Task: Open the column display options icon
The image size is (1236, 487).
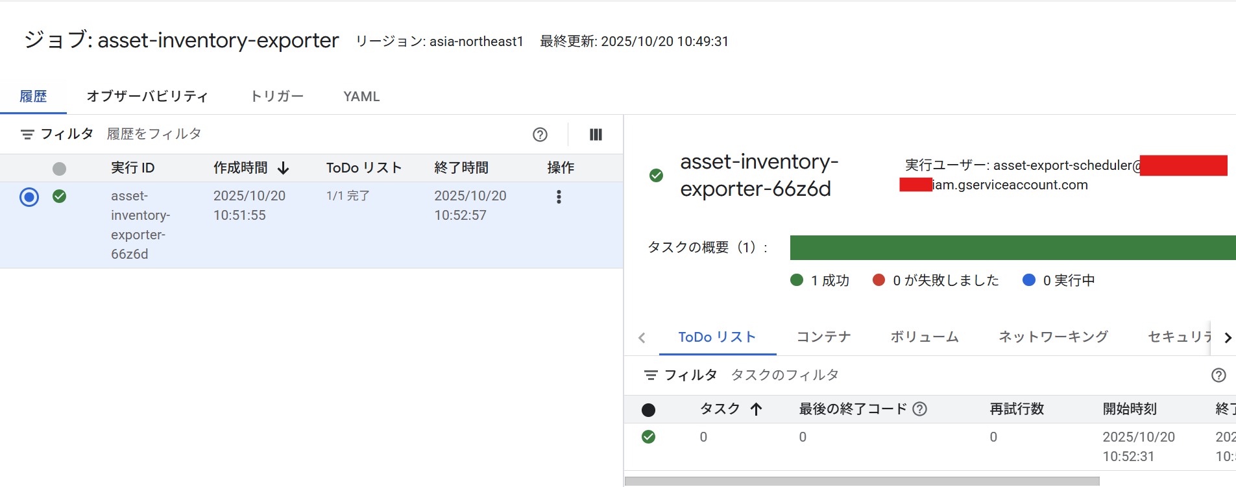Action: tap(596, 134)
